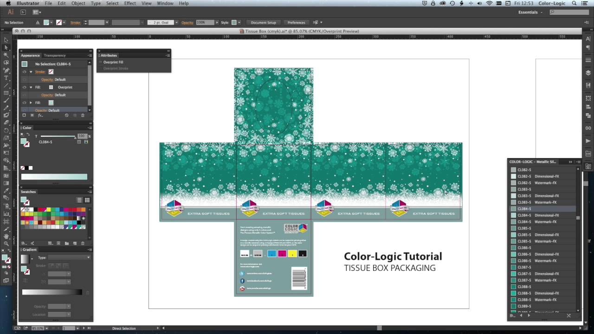Pick the Hand tool
This screenshot has height=334, width=594.
coord(6,236)
